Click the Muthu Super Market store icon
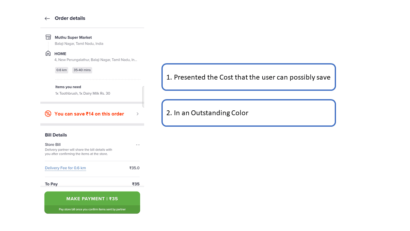This screenshot has width=410, height=231. [x=48, y=37]
